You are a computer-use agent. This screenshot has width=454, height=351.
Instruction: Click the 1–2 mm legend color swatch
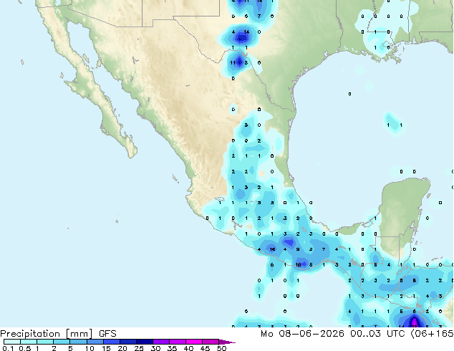[45, 342]
